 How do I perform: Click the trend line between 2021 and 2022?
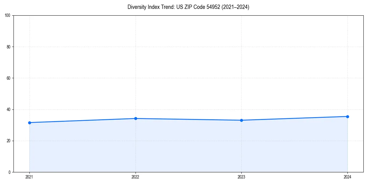tap(82, 120)
